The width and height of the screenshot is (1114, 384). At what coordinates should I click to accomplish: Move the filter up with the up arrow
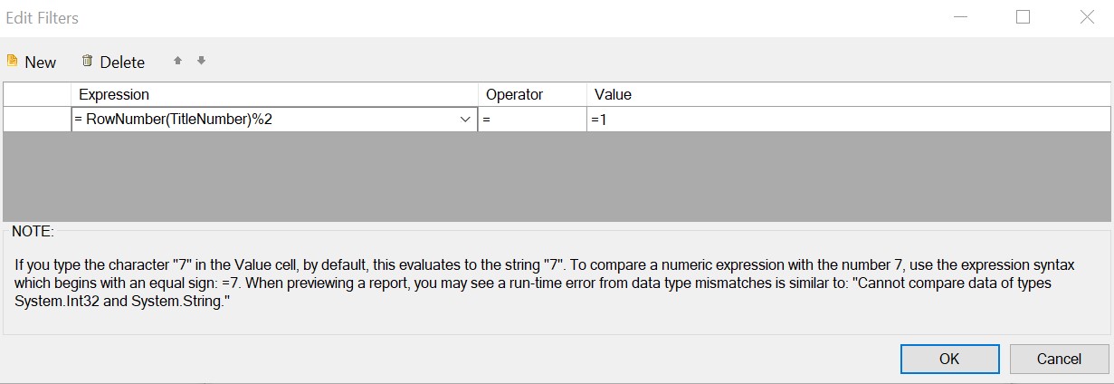pos(177,61)
